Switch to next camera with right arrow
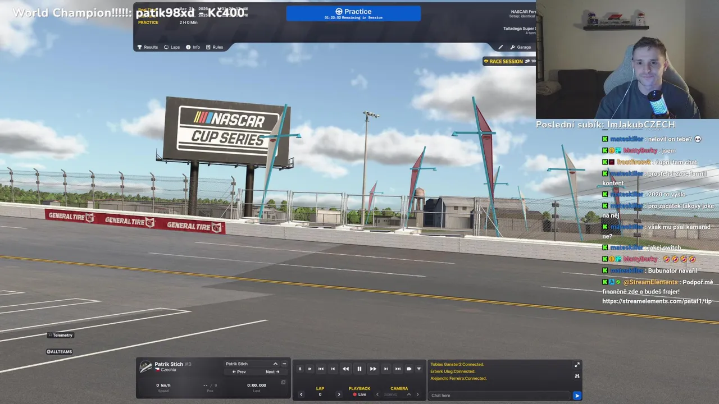 [x=417, y=394]
